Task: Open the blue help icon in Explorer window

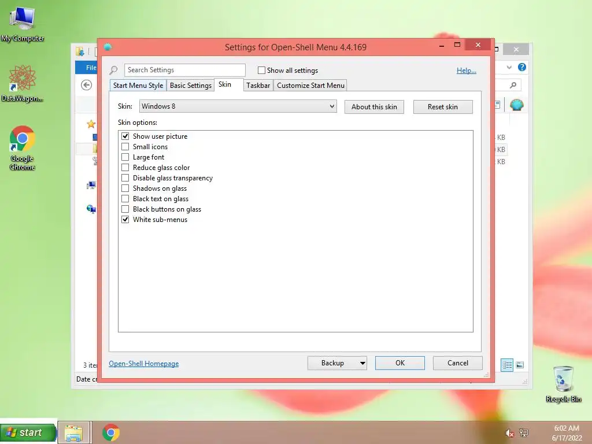Action: [x=522, y=67]
